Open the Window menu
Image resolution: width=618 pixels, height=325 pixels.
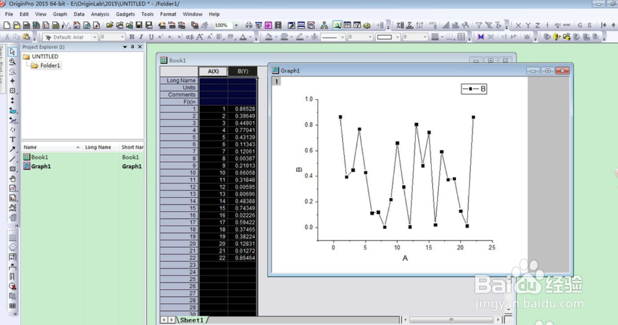[x=192, y=14]
